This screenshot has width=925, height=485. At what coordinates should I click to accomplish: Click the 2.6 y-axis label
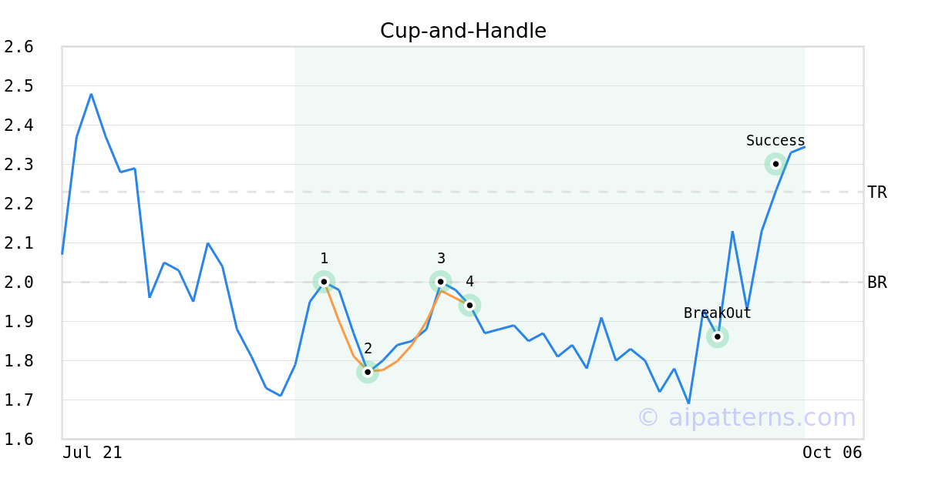tap(18, 47)
